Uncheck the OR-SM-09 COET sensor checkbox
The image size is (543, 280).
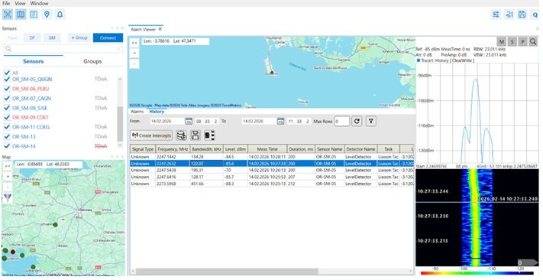tap(7, 117)
